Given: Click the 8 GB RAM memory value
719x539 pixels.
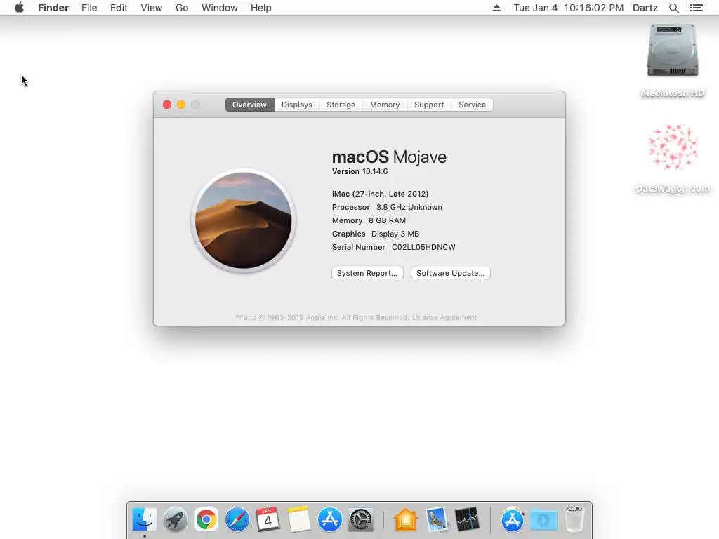Looking at the screenshot, I should [387, 220].
